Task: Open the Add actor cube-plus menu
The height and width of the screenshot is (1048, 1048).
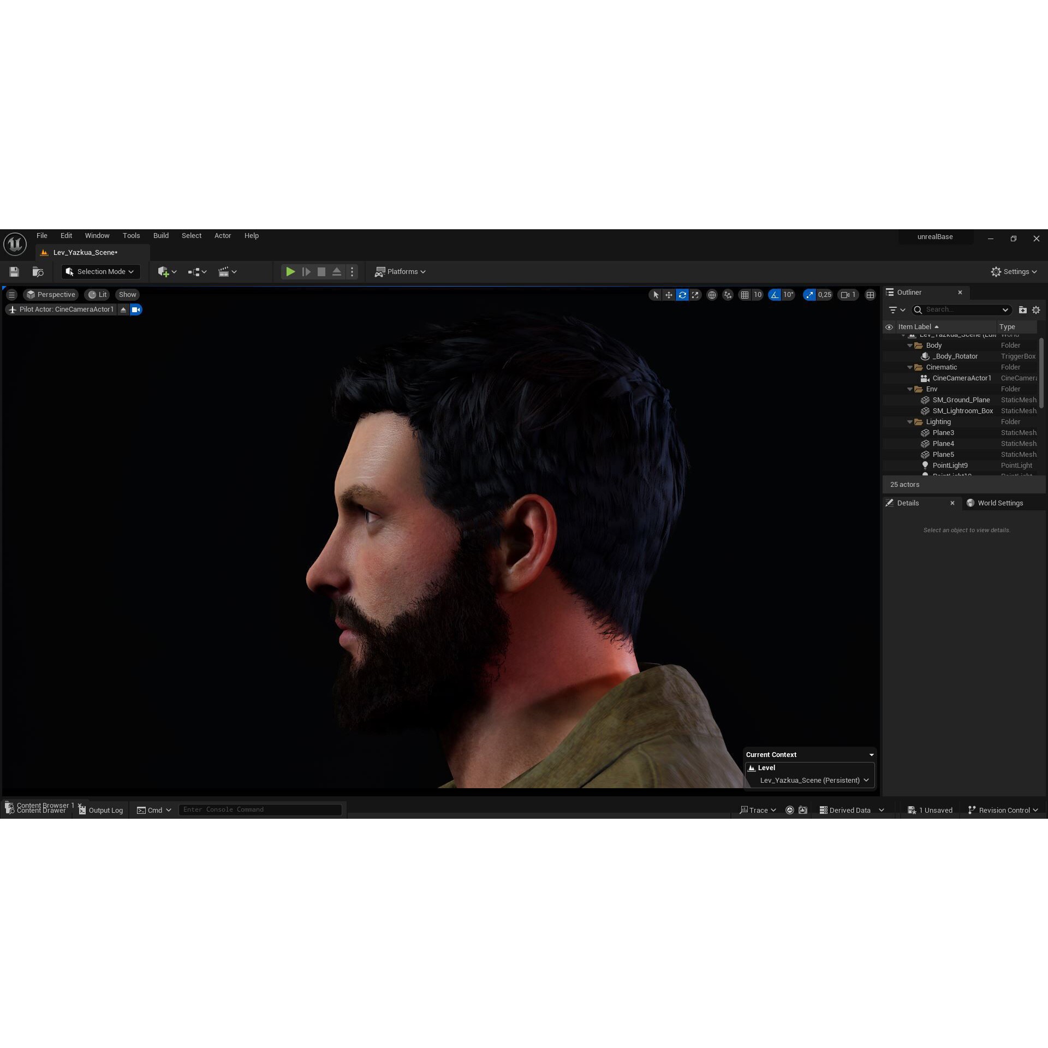Action: 167,272
